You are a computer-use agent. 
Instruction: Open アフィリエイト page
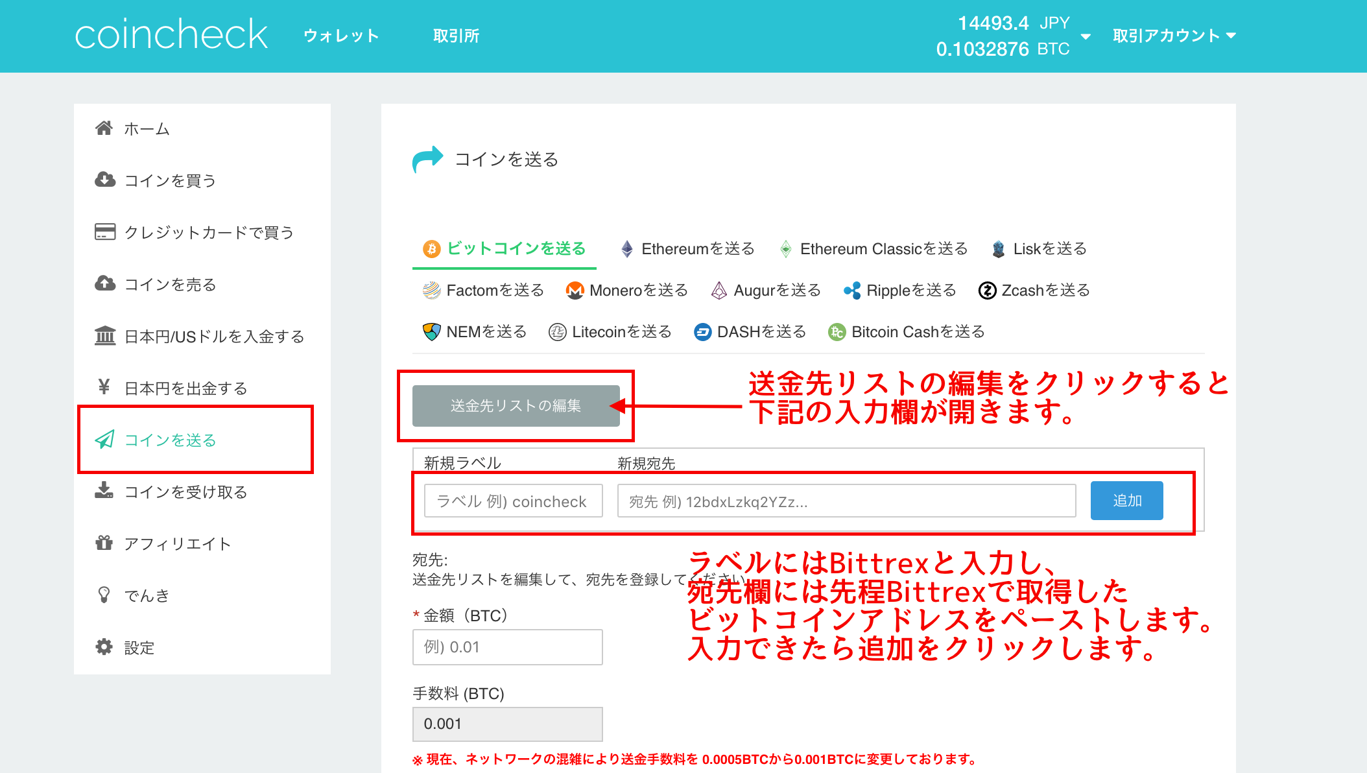coord(178,543)
